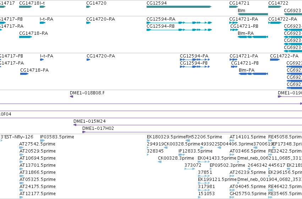302x199 pixels.
Task: Click the I-t-PA protein label
Action: click(46, 56)
